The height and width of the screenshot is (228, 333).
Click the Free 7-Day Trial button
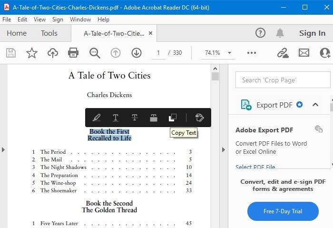[x=283, y=211]
